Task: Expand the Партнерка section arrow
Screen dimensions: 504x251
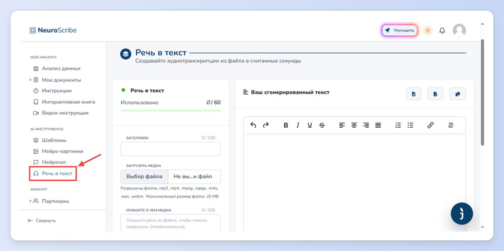Action: (x=31, y=201)
